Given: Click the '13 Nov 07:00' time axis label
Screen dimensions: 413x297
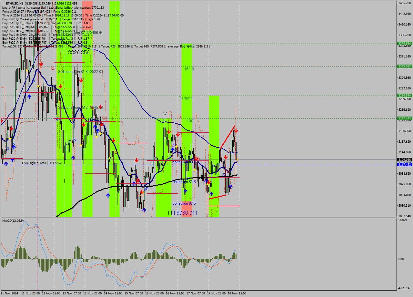Looking at the screenshot, I should click(x=72, y=293).
